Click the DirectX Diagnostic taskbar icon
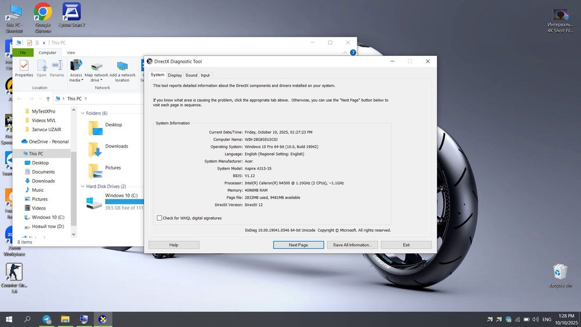The width and height of the screenshot is (581, 327). click(103, 319)
